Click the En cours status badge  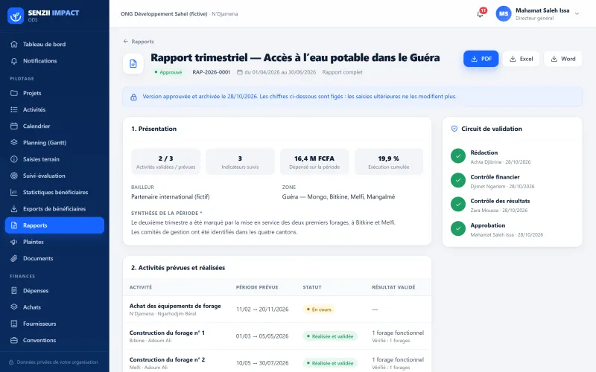click(319, 310)
